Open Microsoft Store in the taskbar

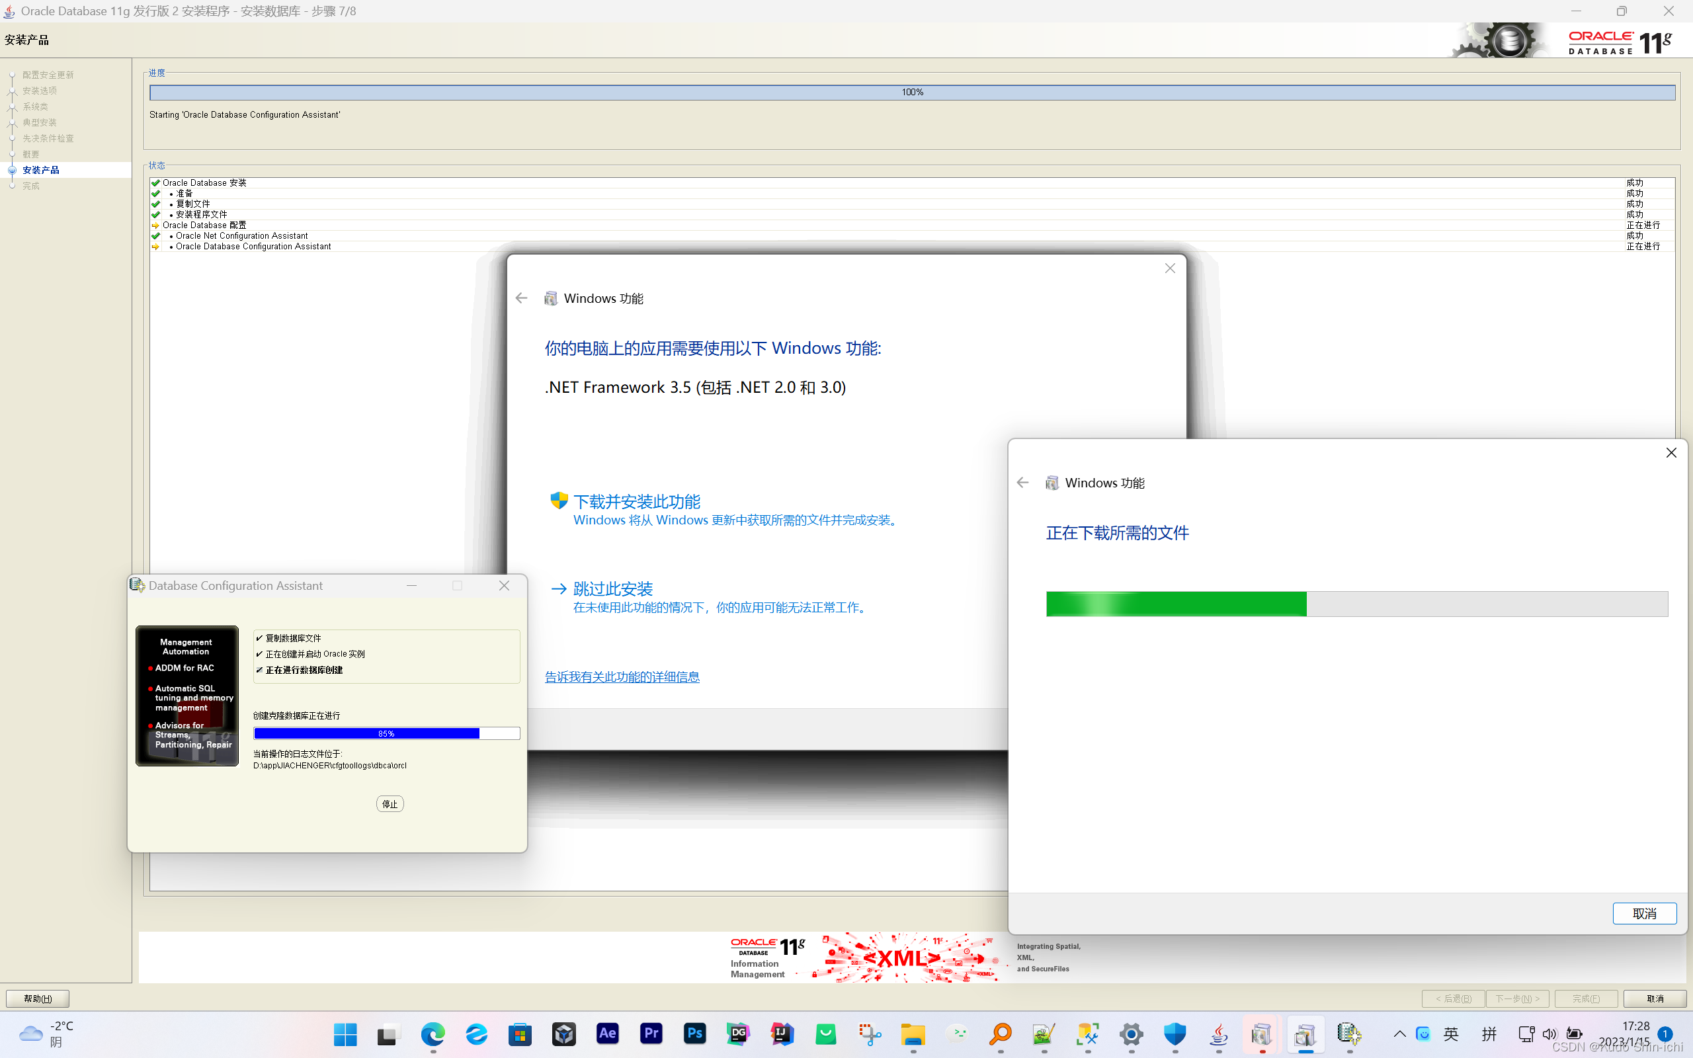520,1034
